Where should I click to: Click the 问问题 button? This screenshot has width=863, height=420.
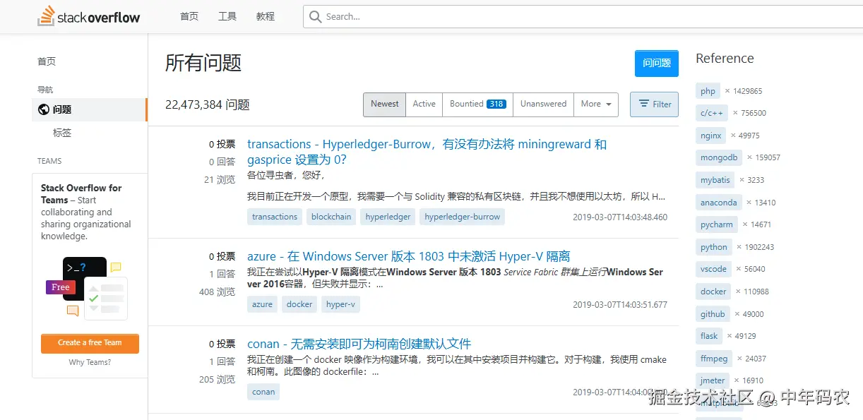[657, 63]
